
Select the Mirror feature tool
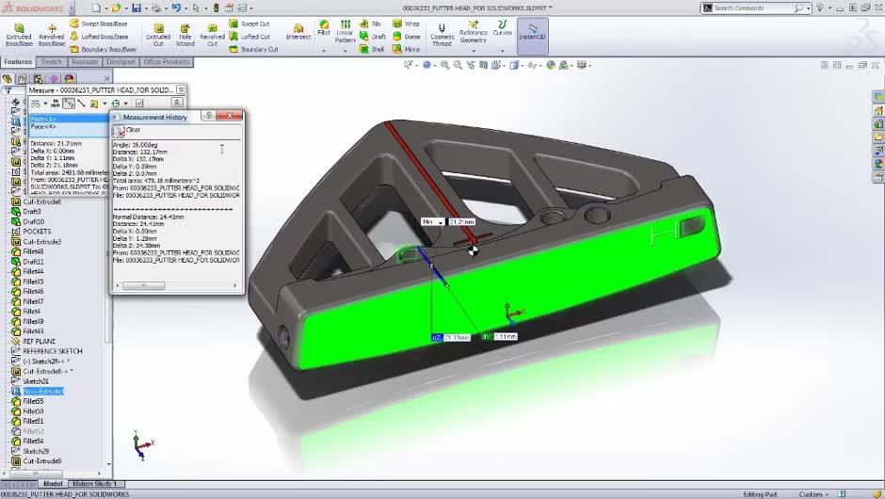pos(407,49)
